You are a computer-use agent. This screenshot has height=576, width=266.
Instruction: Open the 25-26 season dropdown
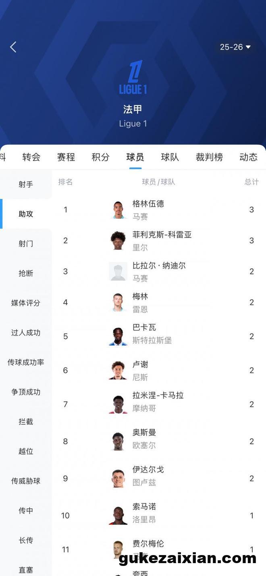point(235,47)
